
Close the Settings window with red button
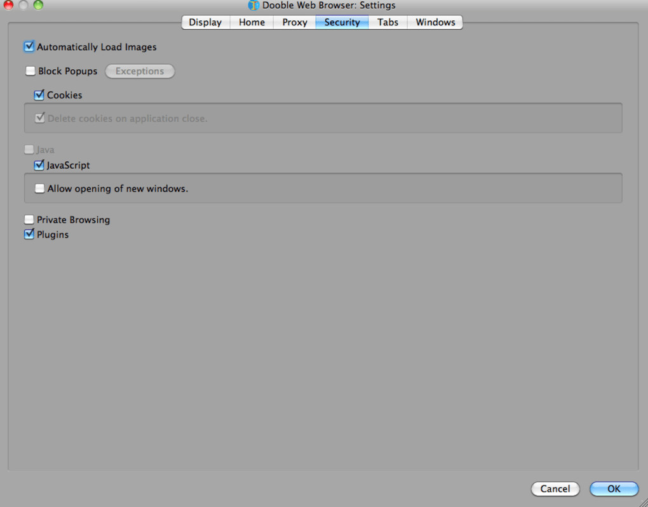pyautogui.click(x=8, y=5)
